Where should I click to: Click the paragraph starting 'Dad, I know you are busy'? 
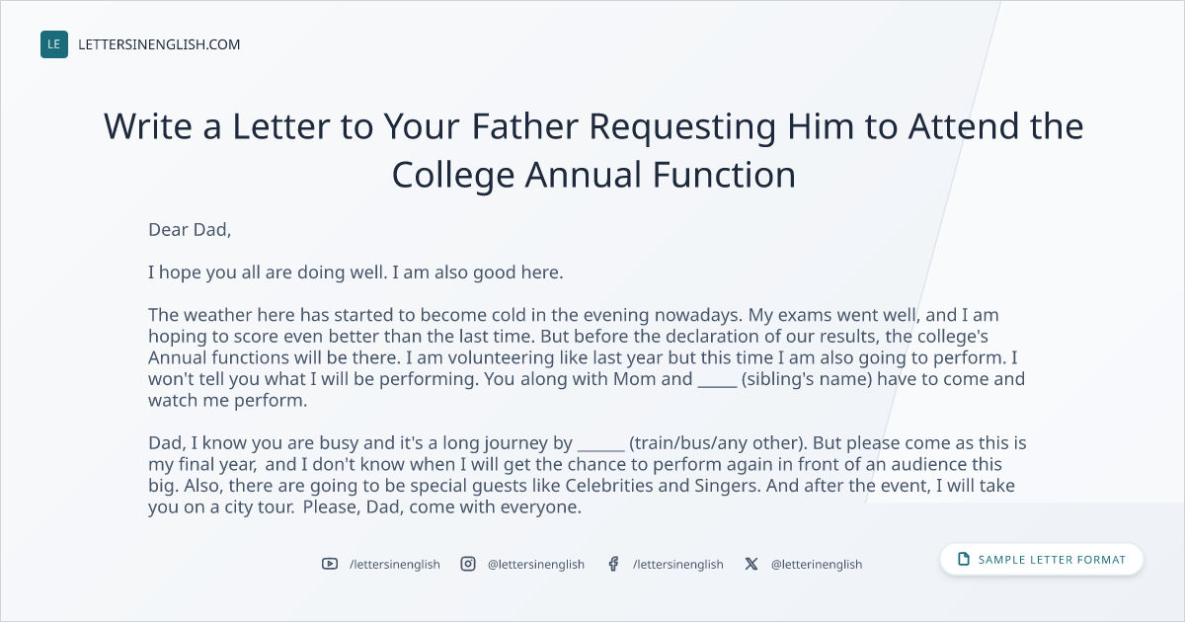pos(589,476)
